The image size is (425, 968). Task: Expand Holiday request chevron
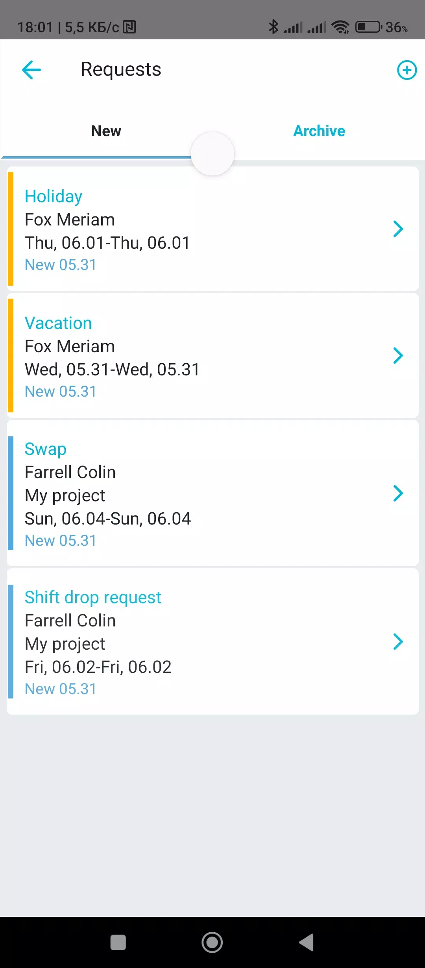pos(398,229)
